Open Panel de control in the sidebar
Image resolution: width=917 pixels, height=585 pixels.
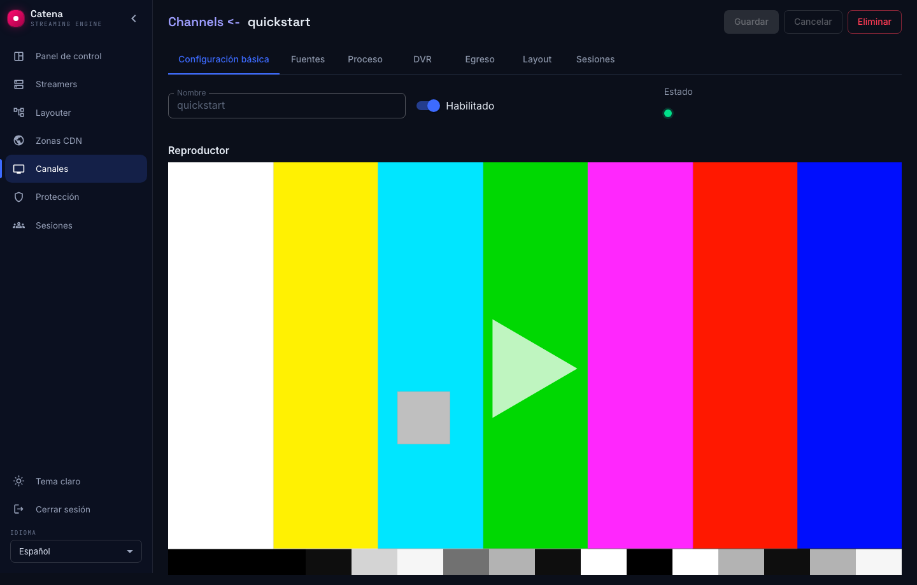point(76,56)
